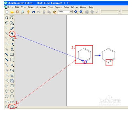Click the Save floppy disk icon
This screenshot has width=132, height=113.
coord(17,12)
